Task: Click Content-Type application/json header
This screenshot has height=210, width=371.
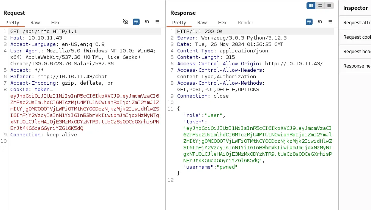Action: [223, 51]
